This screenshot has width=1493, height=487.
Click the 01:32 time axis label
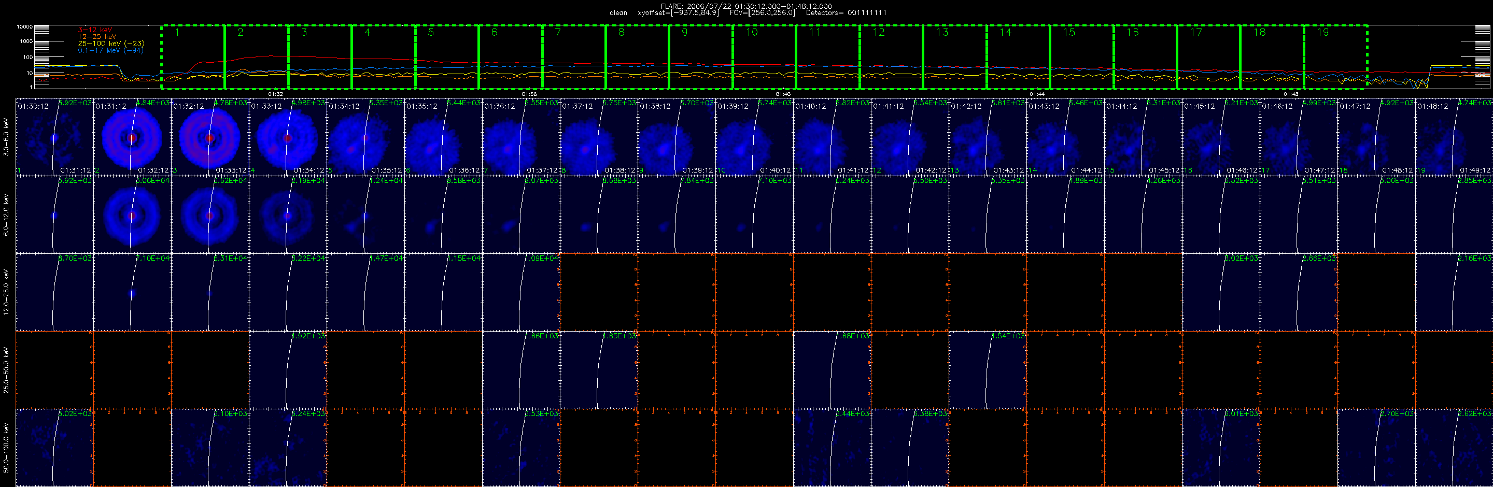[276, 94]
